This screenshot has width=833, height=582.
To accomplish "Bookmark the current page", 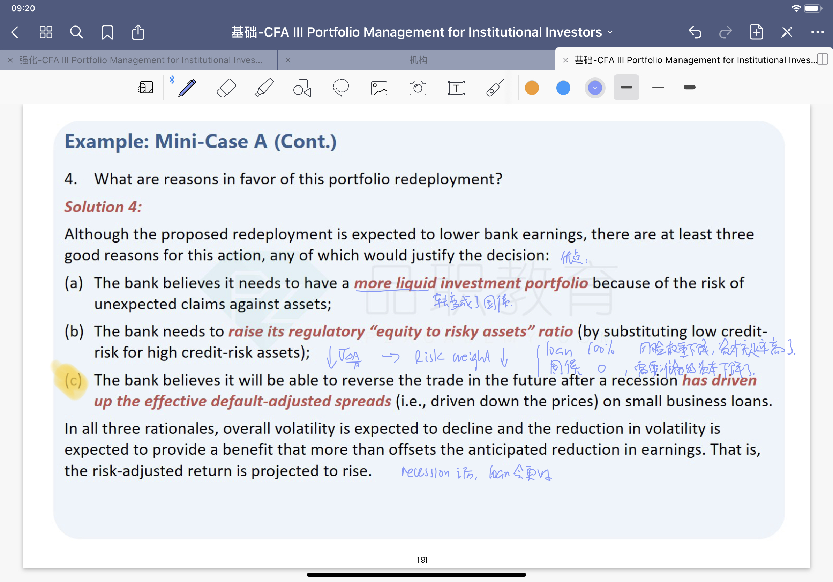I will click(107, 32).
